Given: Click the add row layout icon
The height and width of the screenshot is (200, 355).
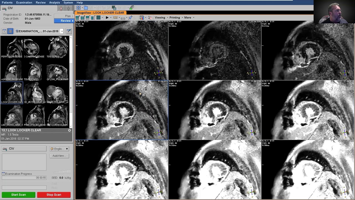Looking at the screenshot, I should coord(78,17).
